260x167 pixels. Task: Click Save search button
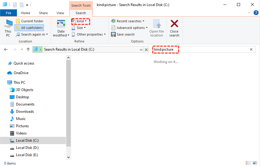[x=123, y=34]
